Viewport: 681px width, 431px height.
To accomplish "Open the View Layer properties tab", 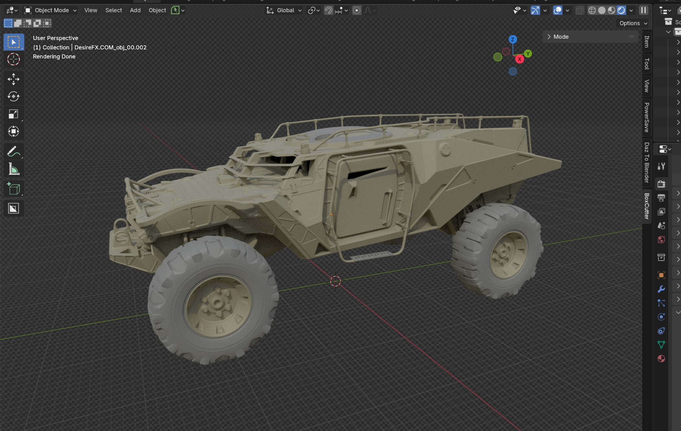I will (x=661, y=211).
